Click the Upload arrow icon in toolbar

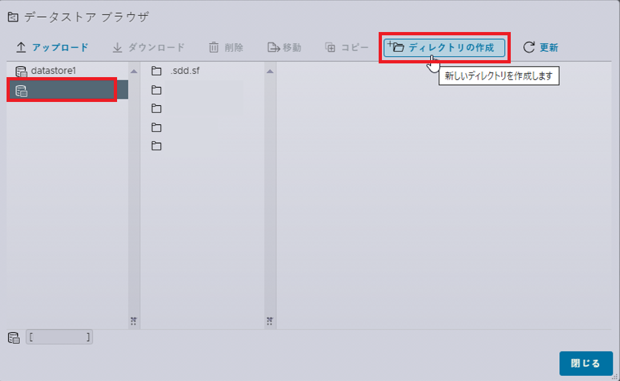coord(21,48)
